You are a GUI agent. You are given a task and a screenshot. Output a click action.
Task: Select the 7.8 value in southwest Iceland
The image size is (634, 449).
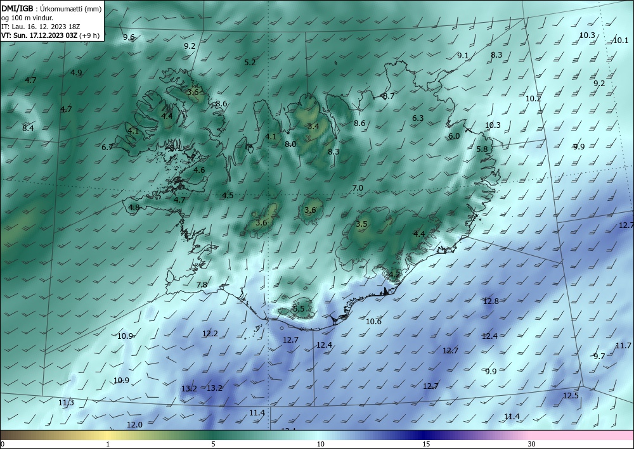pos(202,285)
